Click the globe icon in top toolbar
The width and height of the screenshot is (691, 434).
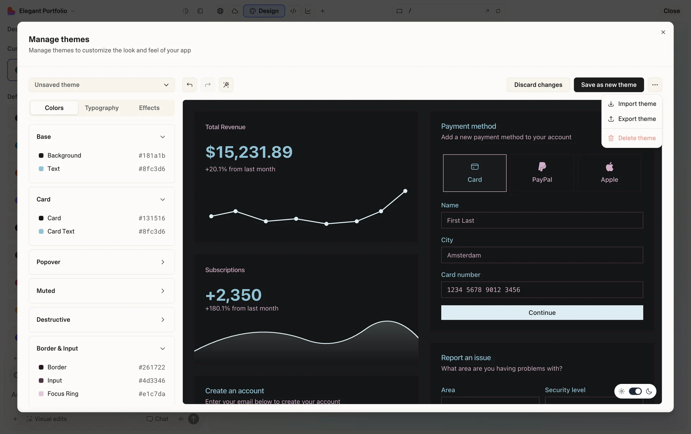tap(220, 11)
